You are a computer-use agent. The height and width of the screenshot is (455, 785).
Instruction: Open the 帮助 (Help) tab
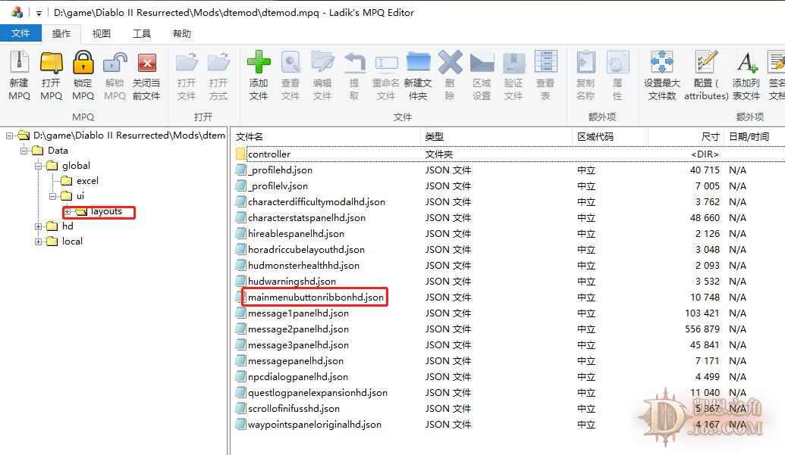(x=182, y=33)
